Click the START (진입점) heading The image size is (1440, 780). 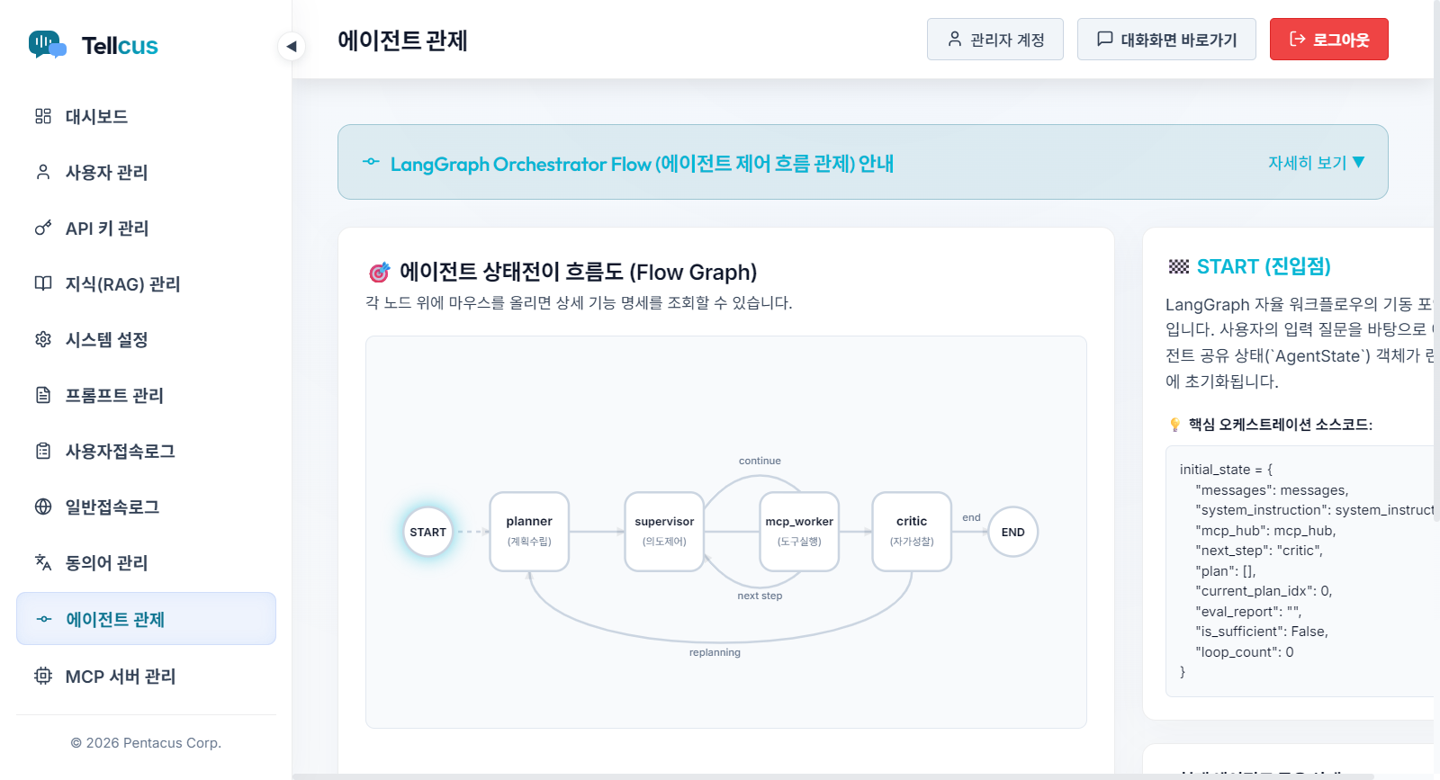point(1264,266)
